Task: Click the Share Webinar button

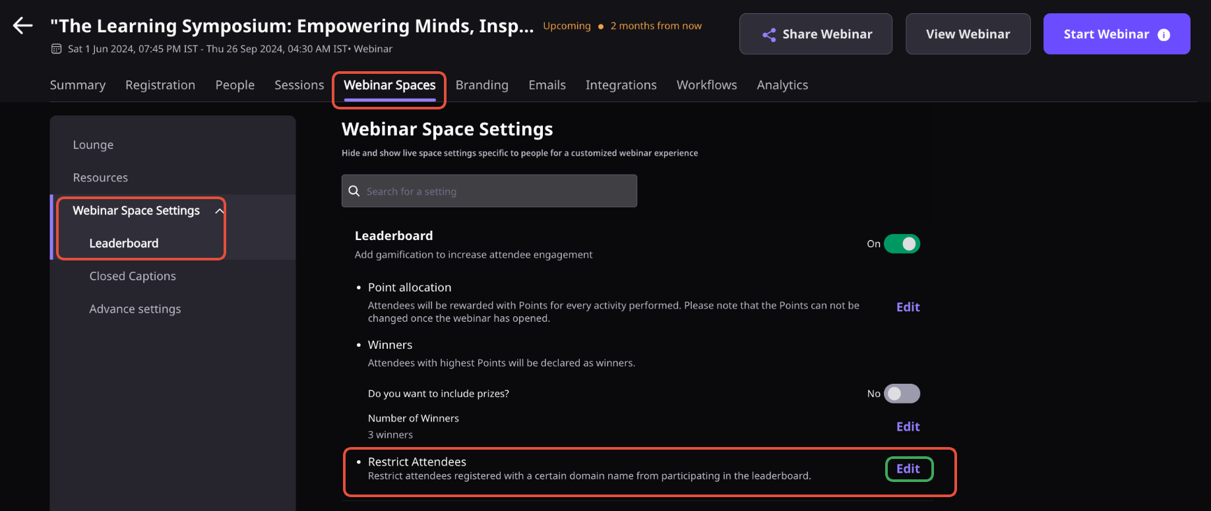Action: click(x=816, y=34)
